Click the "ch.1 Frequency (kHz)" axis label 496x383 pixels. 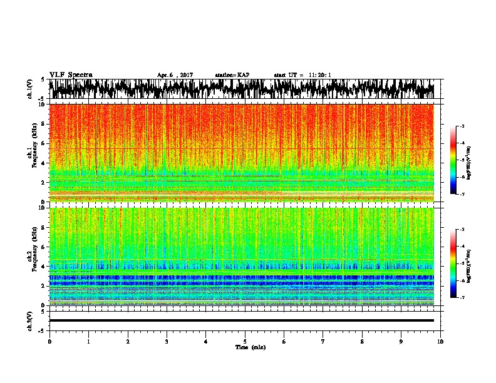[x=32, y=145]
